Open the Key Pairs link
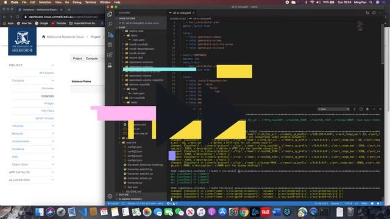Viewport: 390px width, 219px height. 48,111
